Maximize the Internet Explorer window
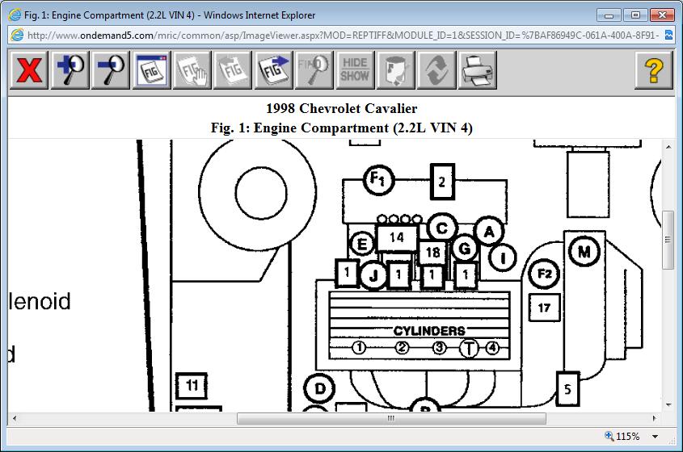The image size is (683, 452). click(635, 15)
